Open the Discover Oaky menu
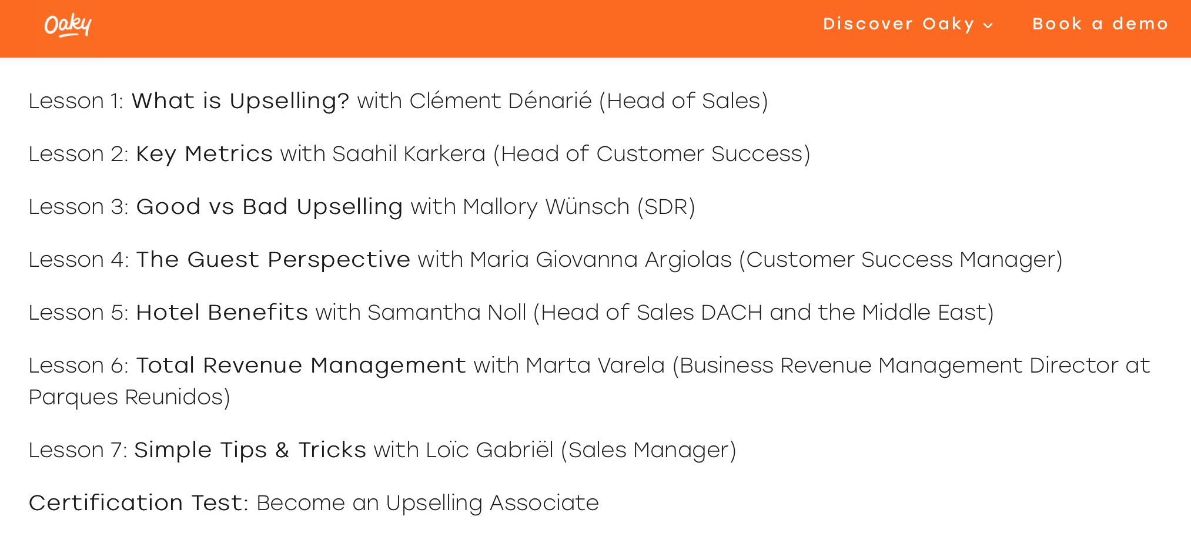The width and height of the screenshot is (1191, 543). click(x=908, y=24)
